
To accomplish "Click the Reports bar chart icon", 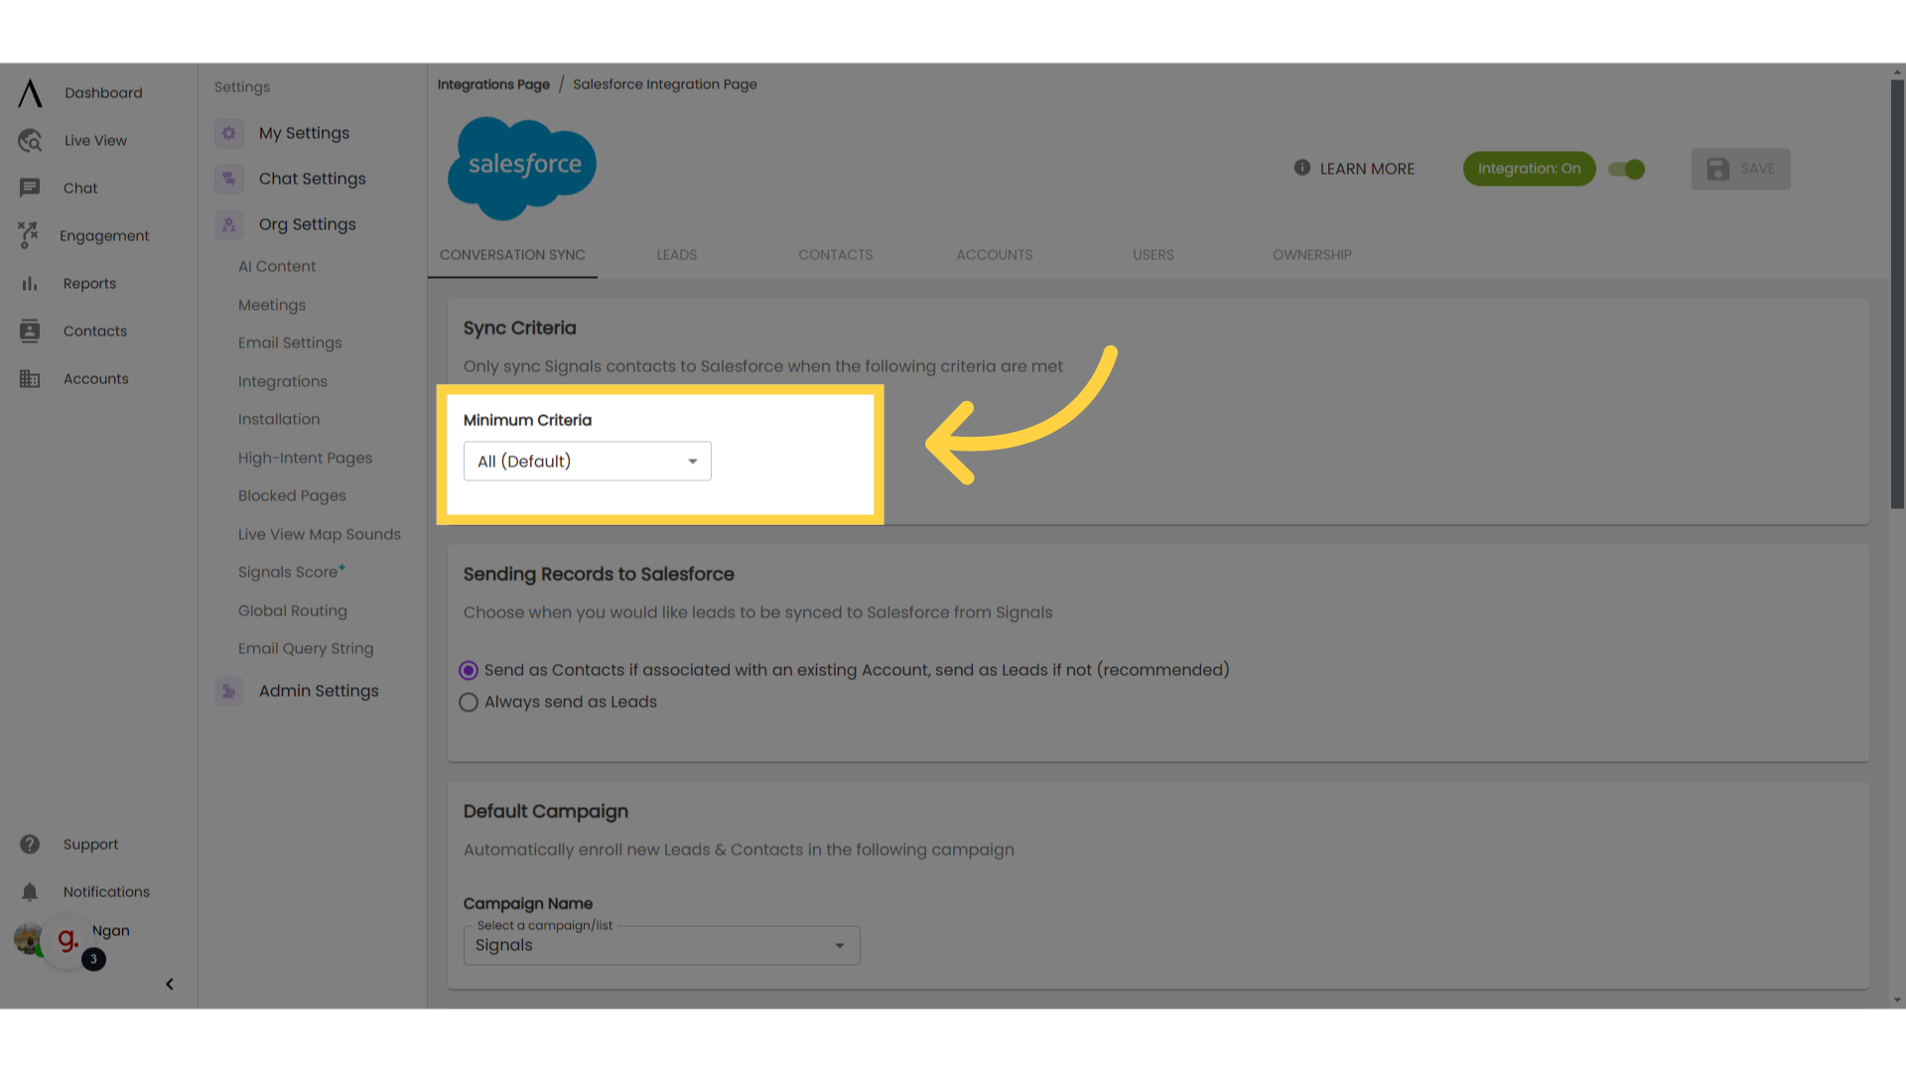I will (30, 284).
